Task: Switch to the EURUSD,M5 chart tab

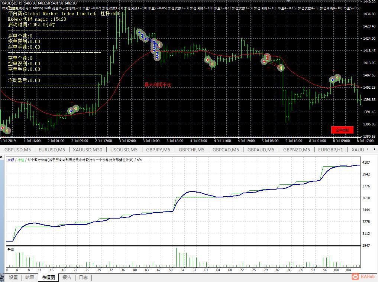Action: (x=52, y=150)
